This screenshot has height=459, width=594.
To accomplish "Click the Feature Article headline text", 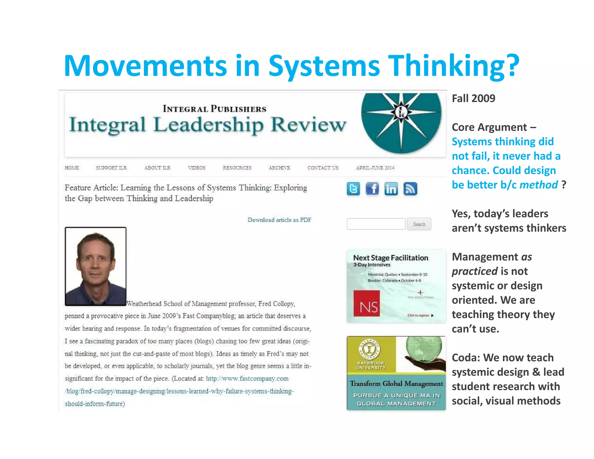I will 186,193.
